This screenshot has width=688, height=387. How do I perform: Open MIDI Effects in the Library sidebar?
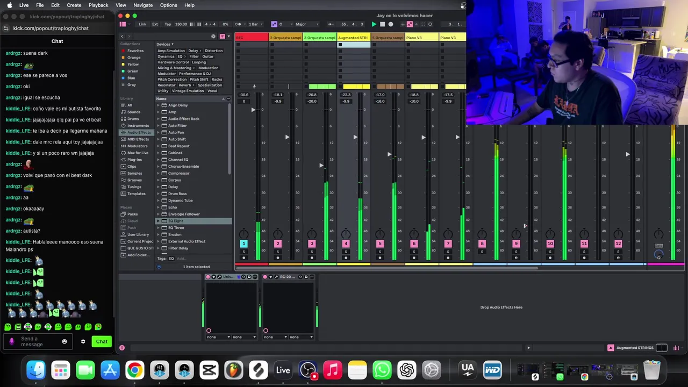138,139
